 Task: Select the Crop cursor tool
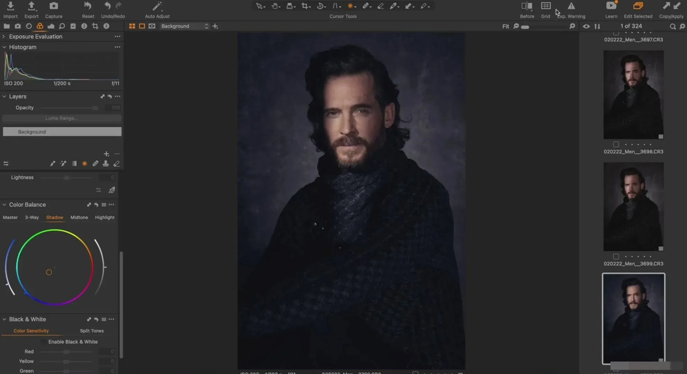305,6
